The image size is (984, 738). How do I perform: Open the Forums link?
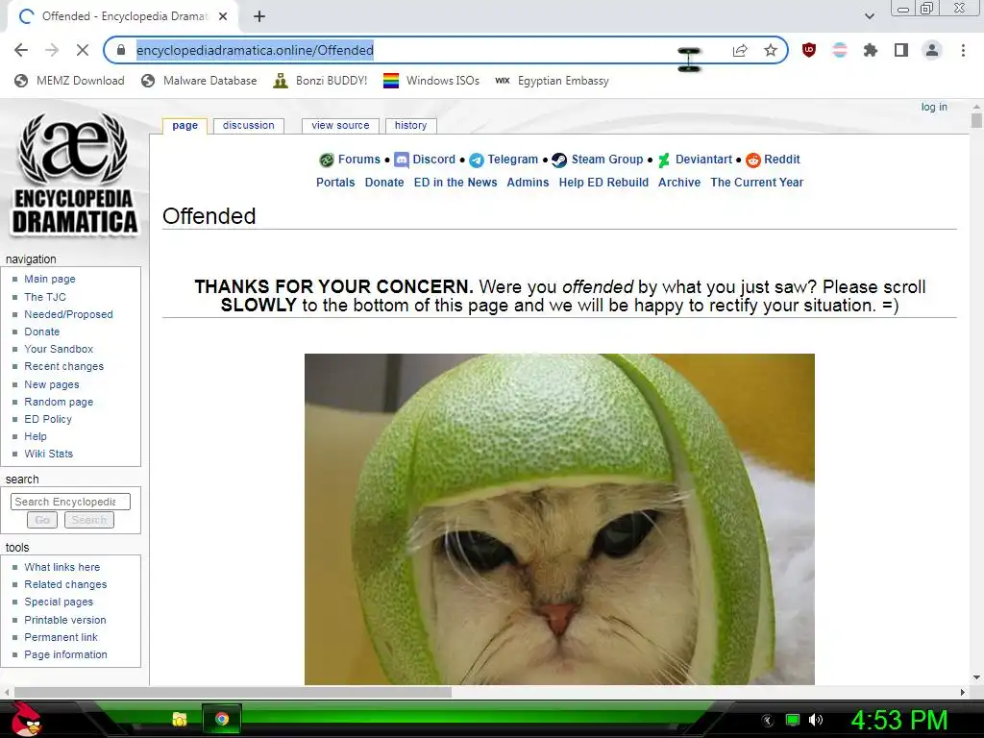tap(359, 160)
